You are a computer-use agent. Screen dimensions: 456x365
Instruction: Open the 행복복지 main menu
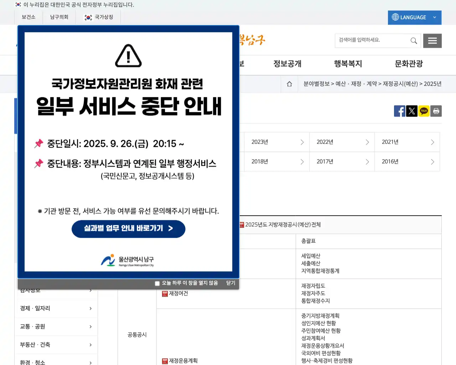point(348,64)
